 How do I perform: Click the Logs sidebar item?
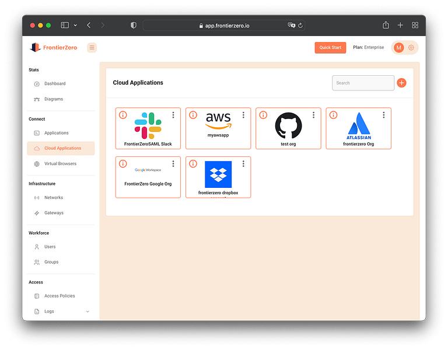(49, 311)
